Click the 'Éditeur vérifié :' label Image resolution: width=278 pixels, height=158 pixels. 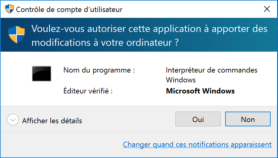88,91
